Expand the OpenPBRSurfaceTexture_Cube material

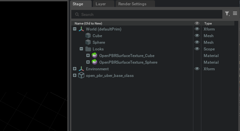coord(88,55)
